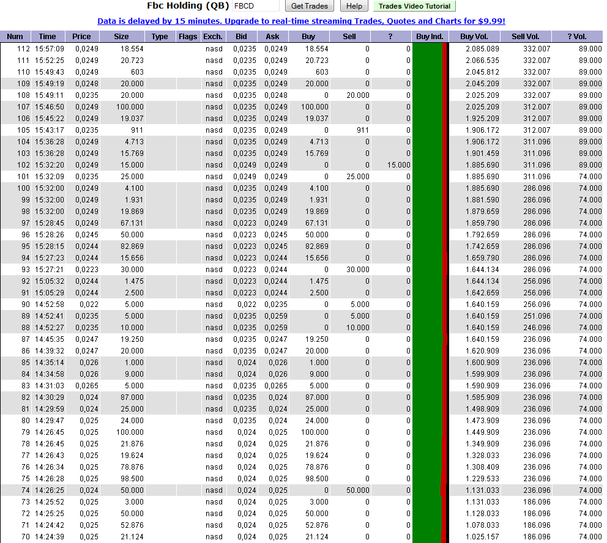
Task: Select size 52.876 in row 71
Action: (x=132, y=525)
